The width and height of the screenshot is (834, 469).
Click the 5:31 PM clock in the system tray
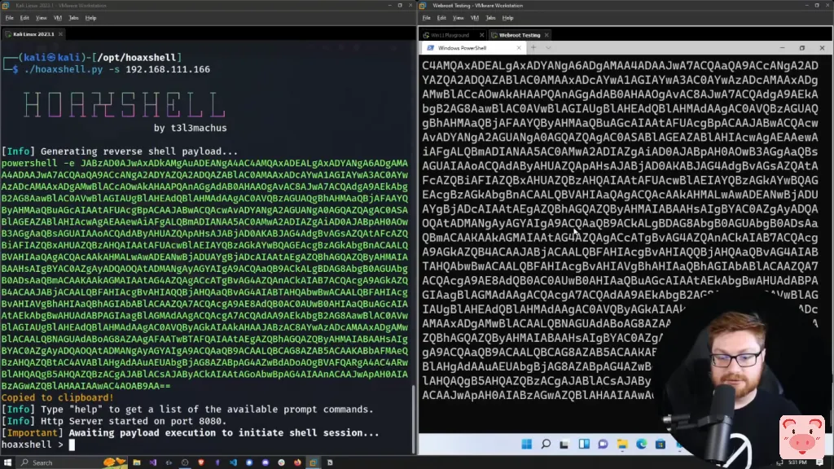click(x=797, y=462)
